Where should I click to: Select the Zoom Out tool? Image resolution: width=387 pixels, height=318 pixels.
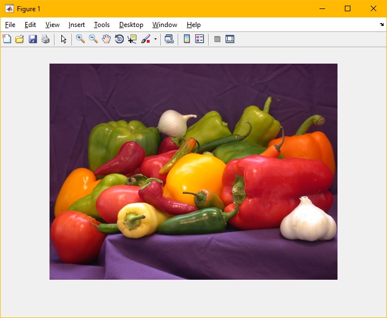[x=93, y=39]
